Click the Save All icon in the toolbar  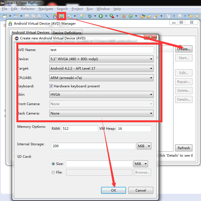point(33,16)
